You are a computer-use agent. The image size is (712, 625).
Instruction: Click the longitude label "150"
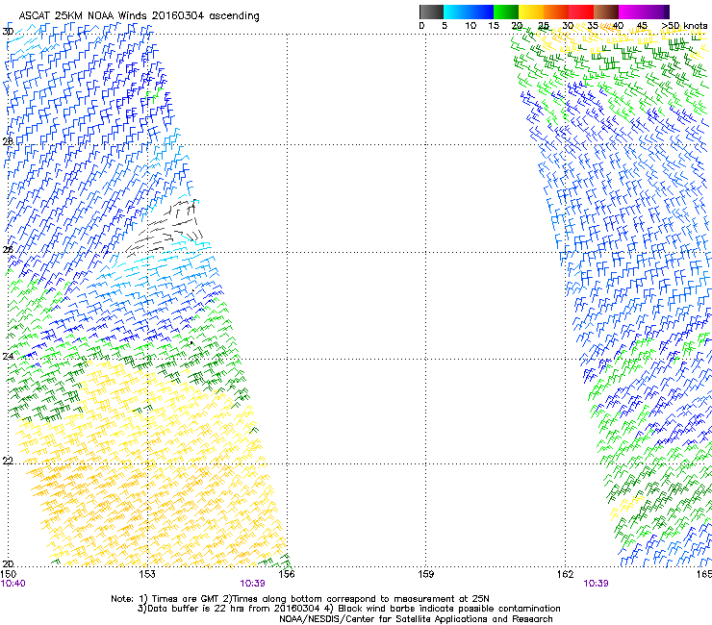click(x=9, y=574)
